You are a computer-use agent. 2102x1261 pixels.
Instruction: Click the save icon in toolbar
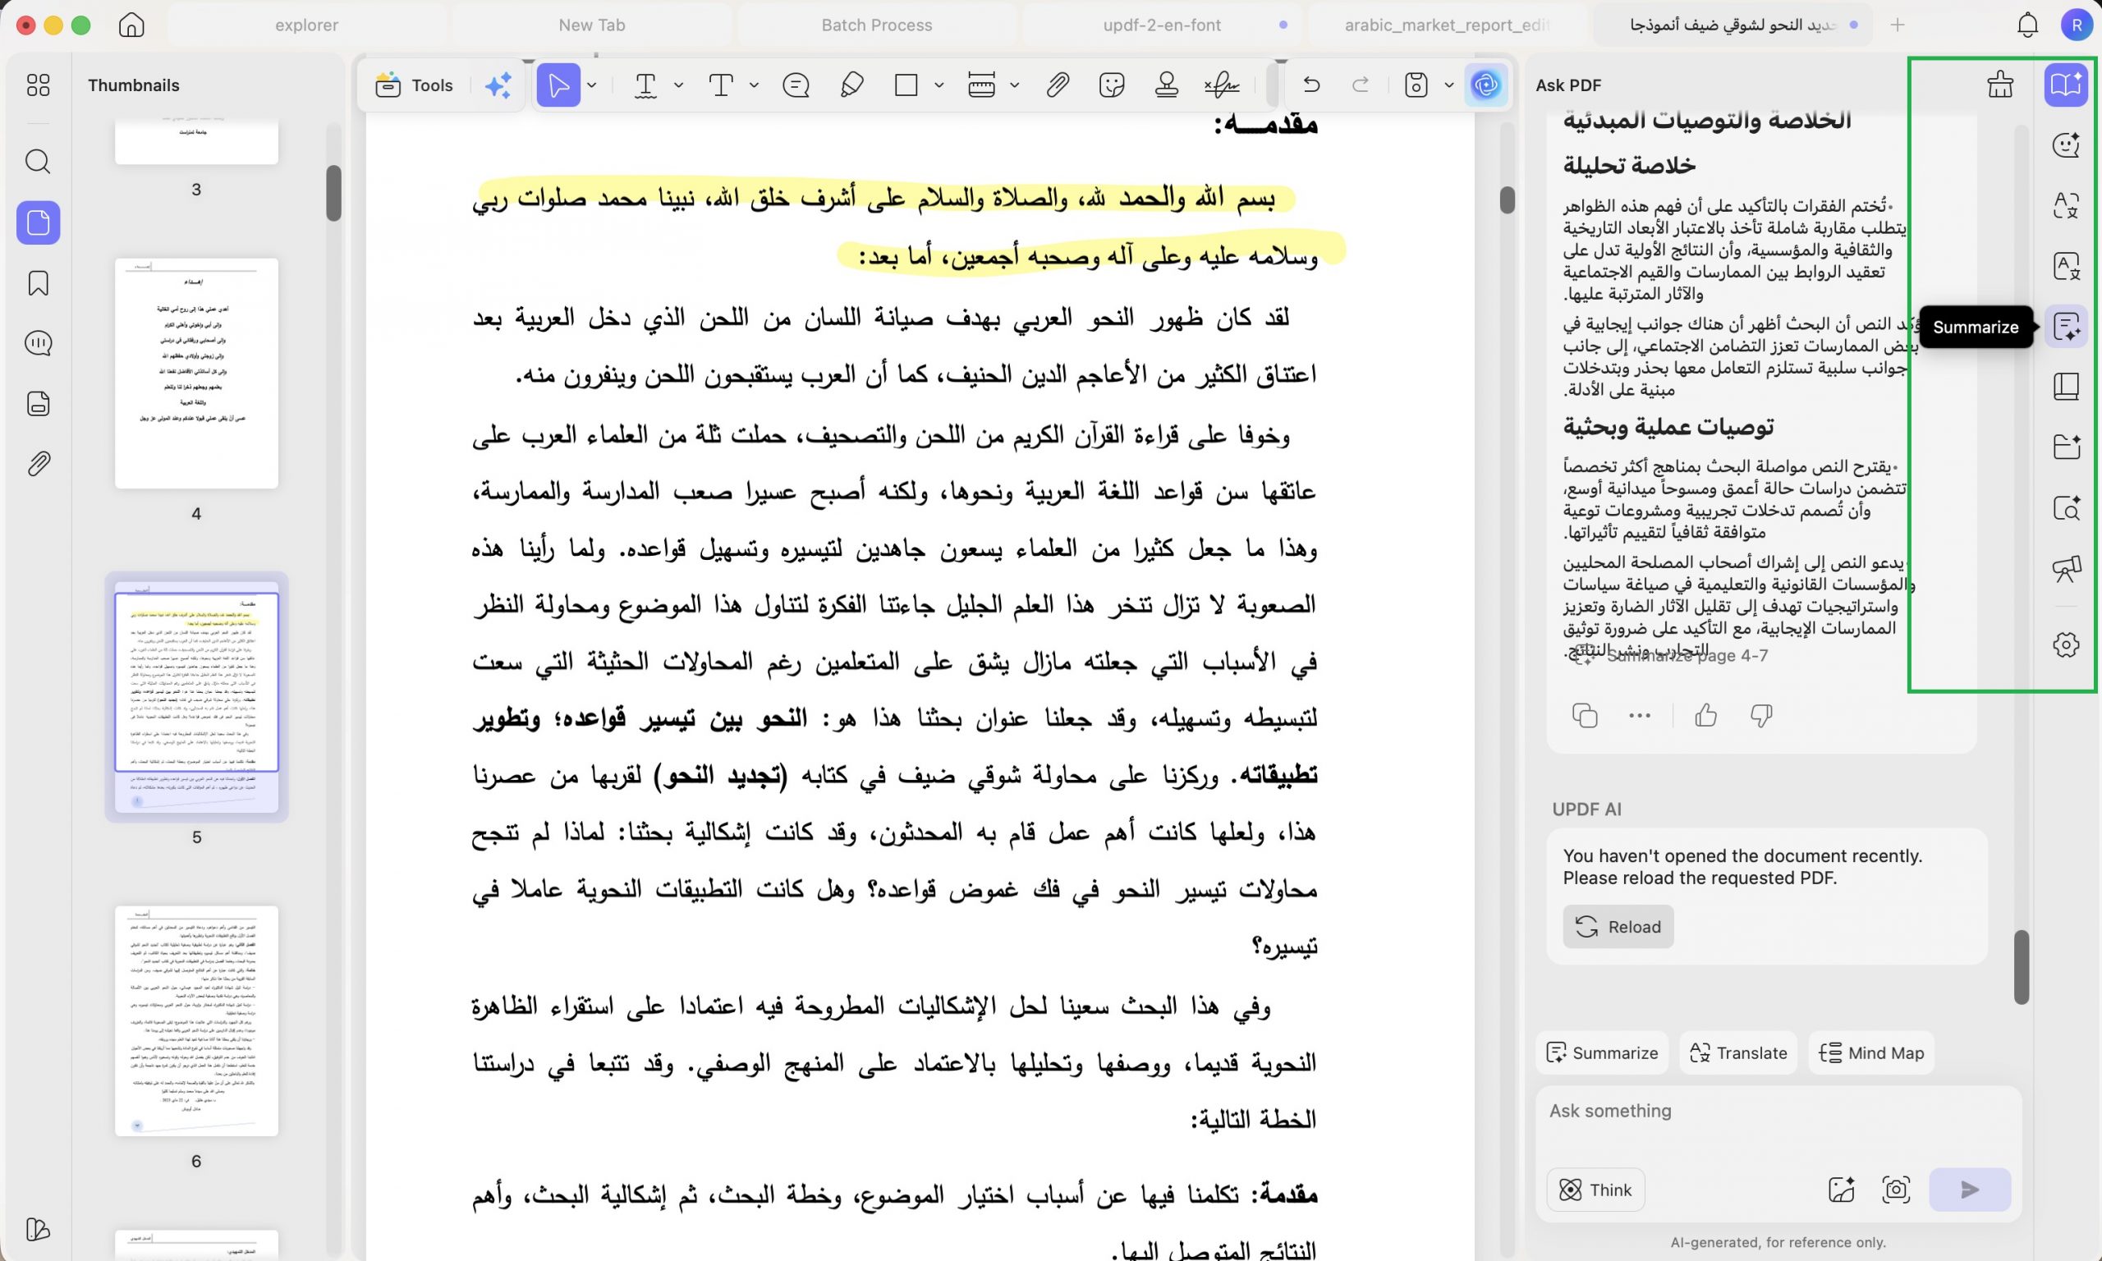click(1416, 85)
